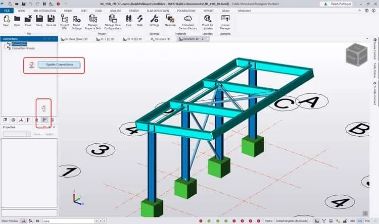This screenshot has height=224, width=379.
Task: Click United Kingdom (Eurocode) in status bar
Action: [x=292, y=221]
